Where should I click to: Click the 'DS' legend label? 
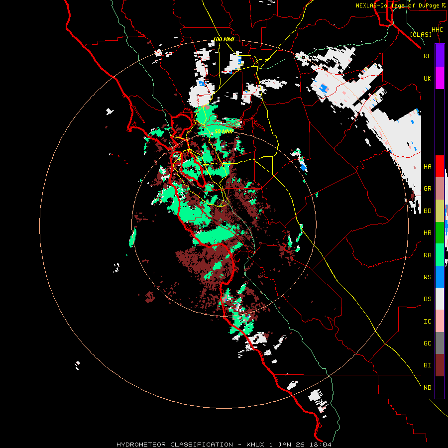click(x=427, y=299)
